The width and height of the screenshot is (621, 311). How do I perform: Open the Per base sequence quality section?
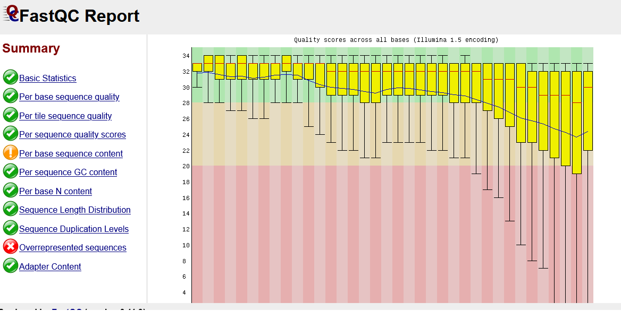tap(69, 97)
